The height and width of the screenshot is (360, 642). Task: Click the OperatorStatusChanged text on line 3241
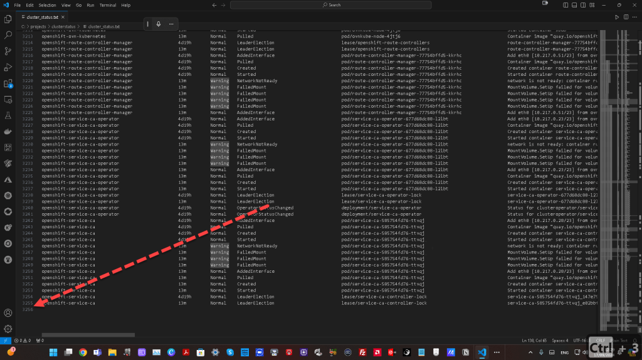pos(265,214)
